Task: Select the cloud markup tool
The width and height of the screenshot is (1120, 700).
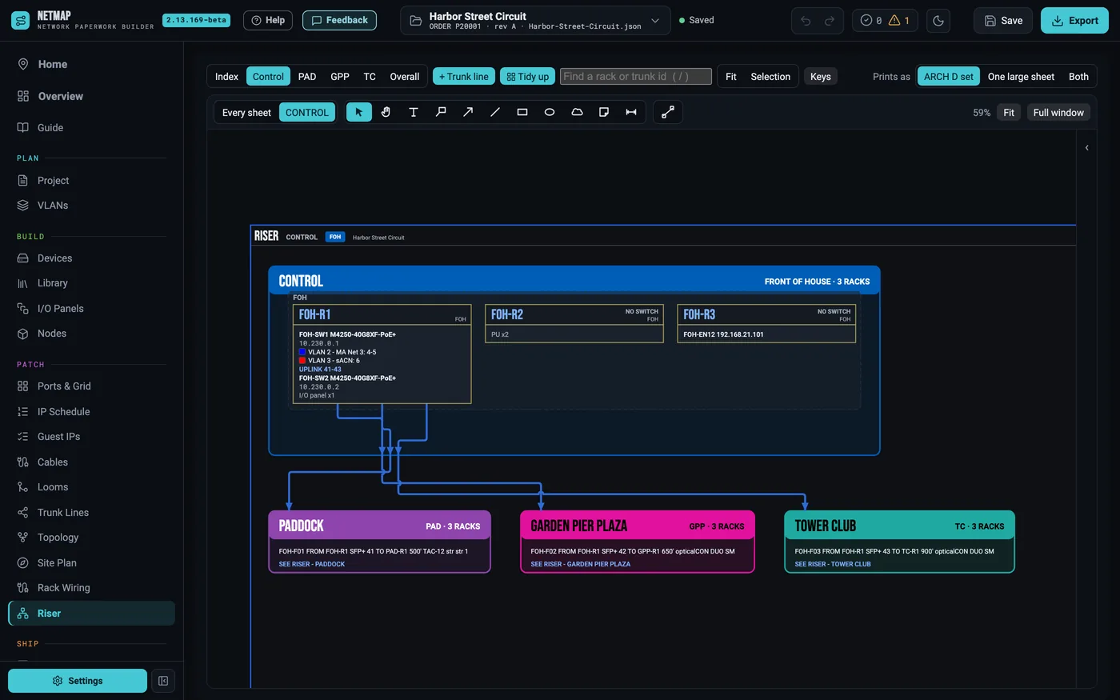Action: tap(576, 113)
